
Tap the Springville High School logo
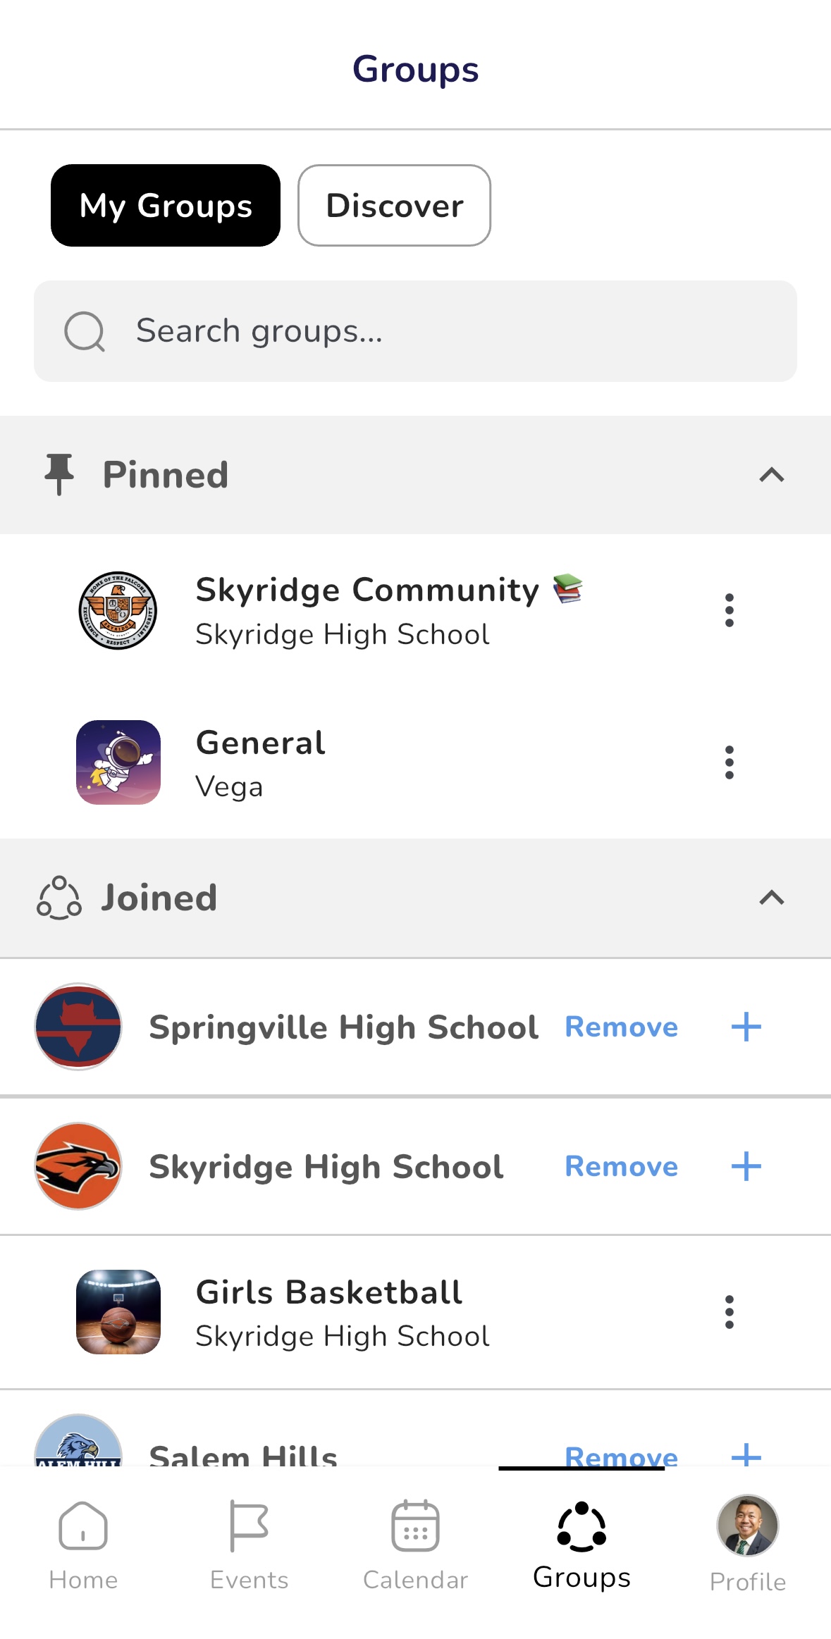coord(78,1027)
